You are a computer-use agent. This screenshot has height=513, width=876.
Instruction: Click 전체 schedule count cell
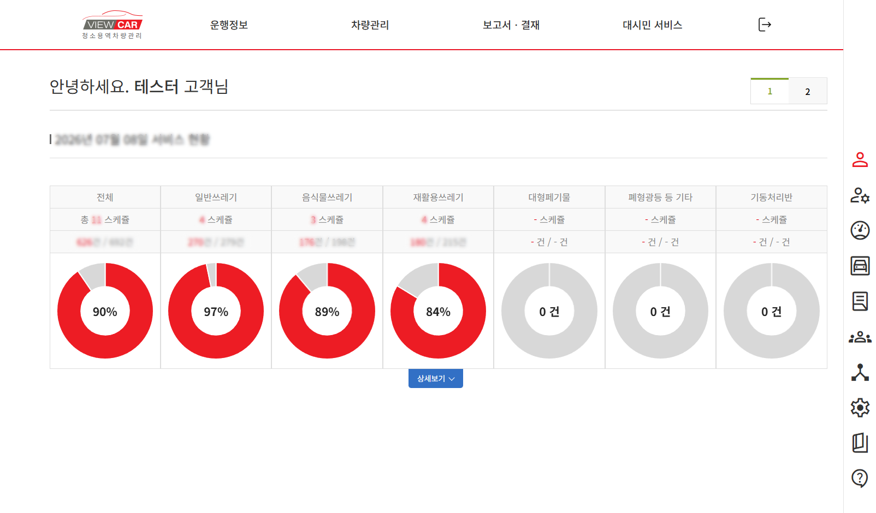(105, 219)
